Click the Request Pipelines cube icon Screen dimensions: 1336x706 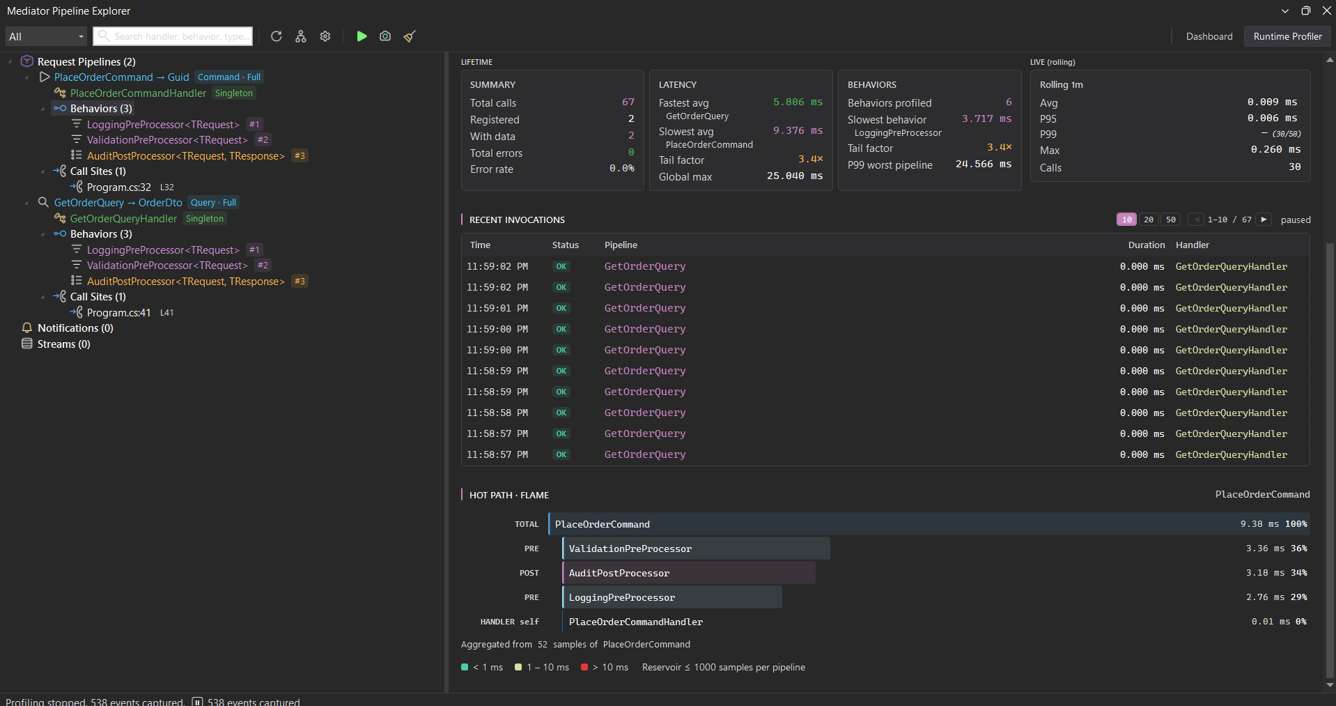point(27,61)
